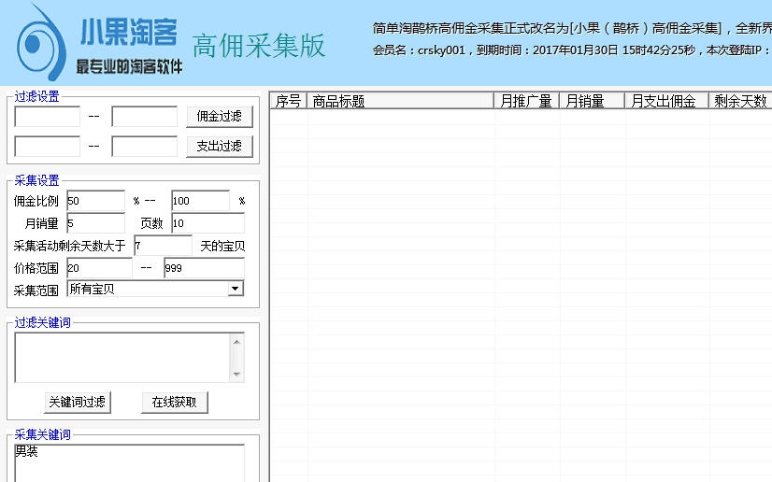Screen dimensions: 772x482
Task: Click the maximum expenditure filter input
Action: [145, 146]
